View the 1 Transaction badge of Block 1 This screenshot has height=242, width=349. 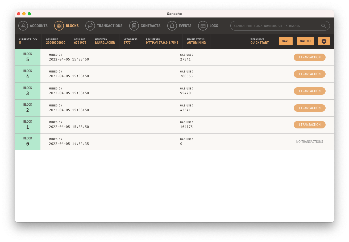[x=310, y=125]
